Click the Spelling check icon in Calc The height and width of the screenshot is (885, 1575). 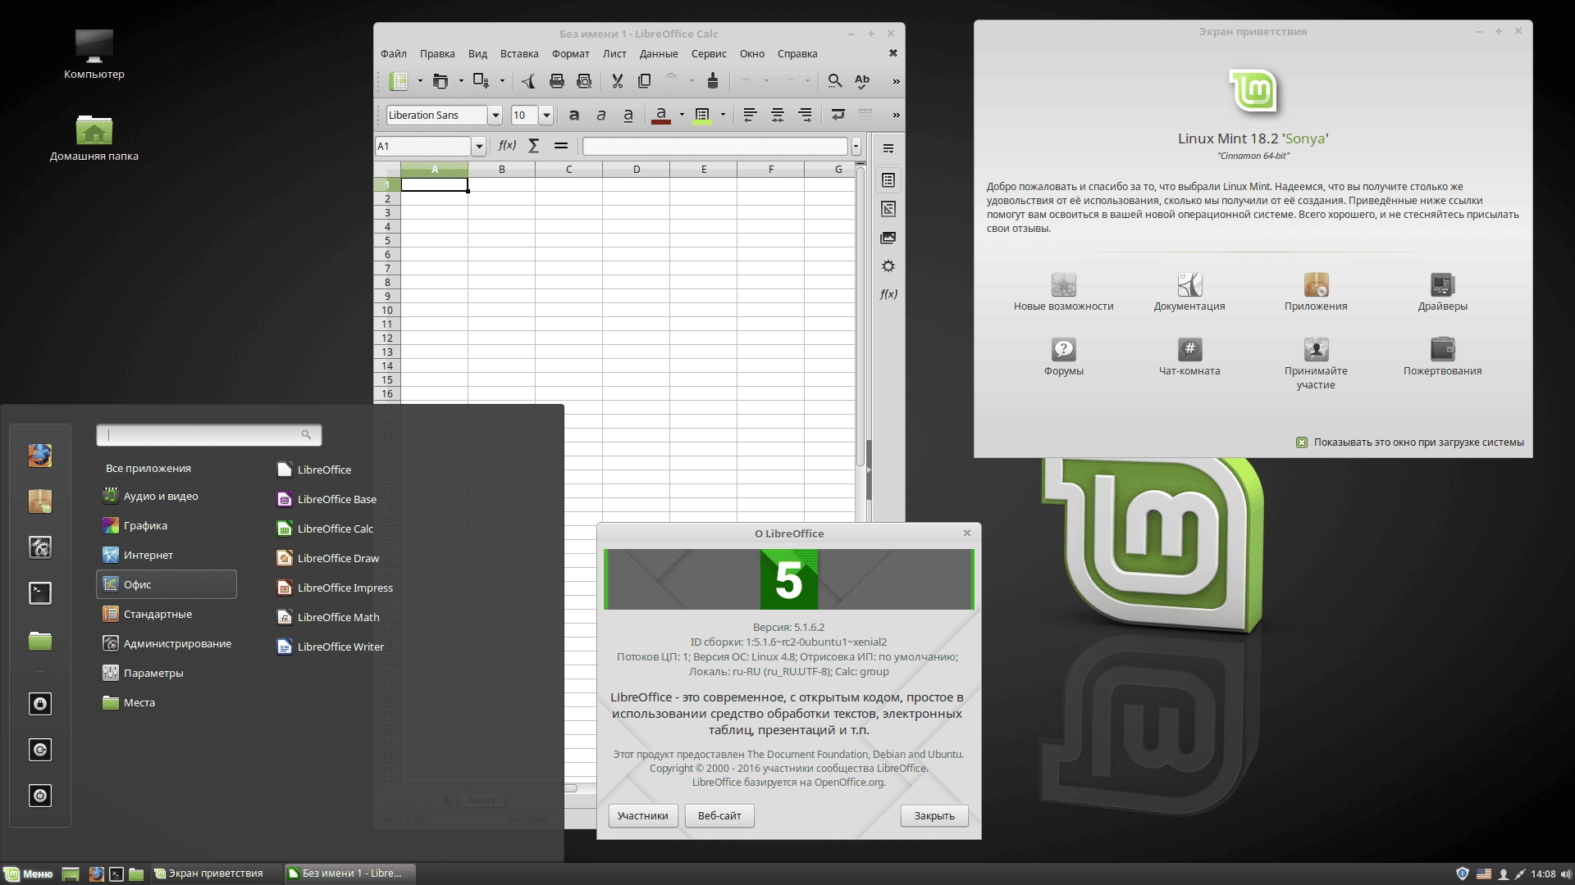pyautogui.click(x=862, y=81)
